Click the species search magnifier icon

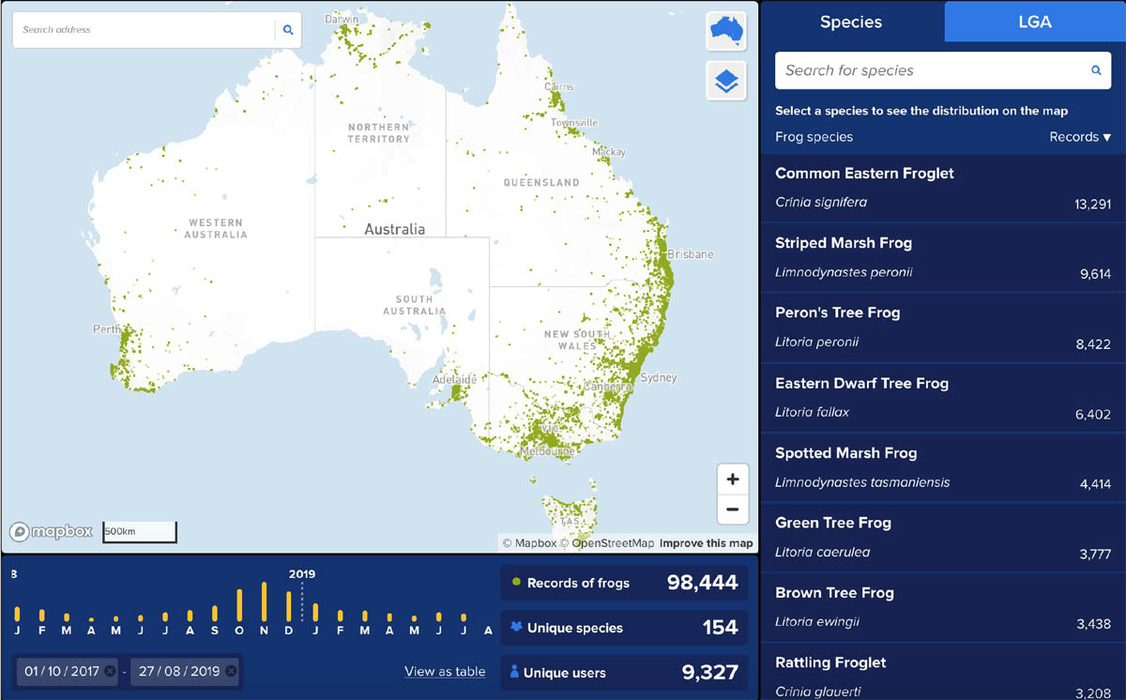click(x=1095, y=70)
